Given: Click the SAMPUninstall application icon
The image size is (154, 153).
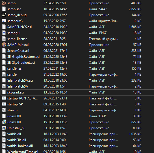Looking at the screenshot, I should pos(4,45).
